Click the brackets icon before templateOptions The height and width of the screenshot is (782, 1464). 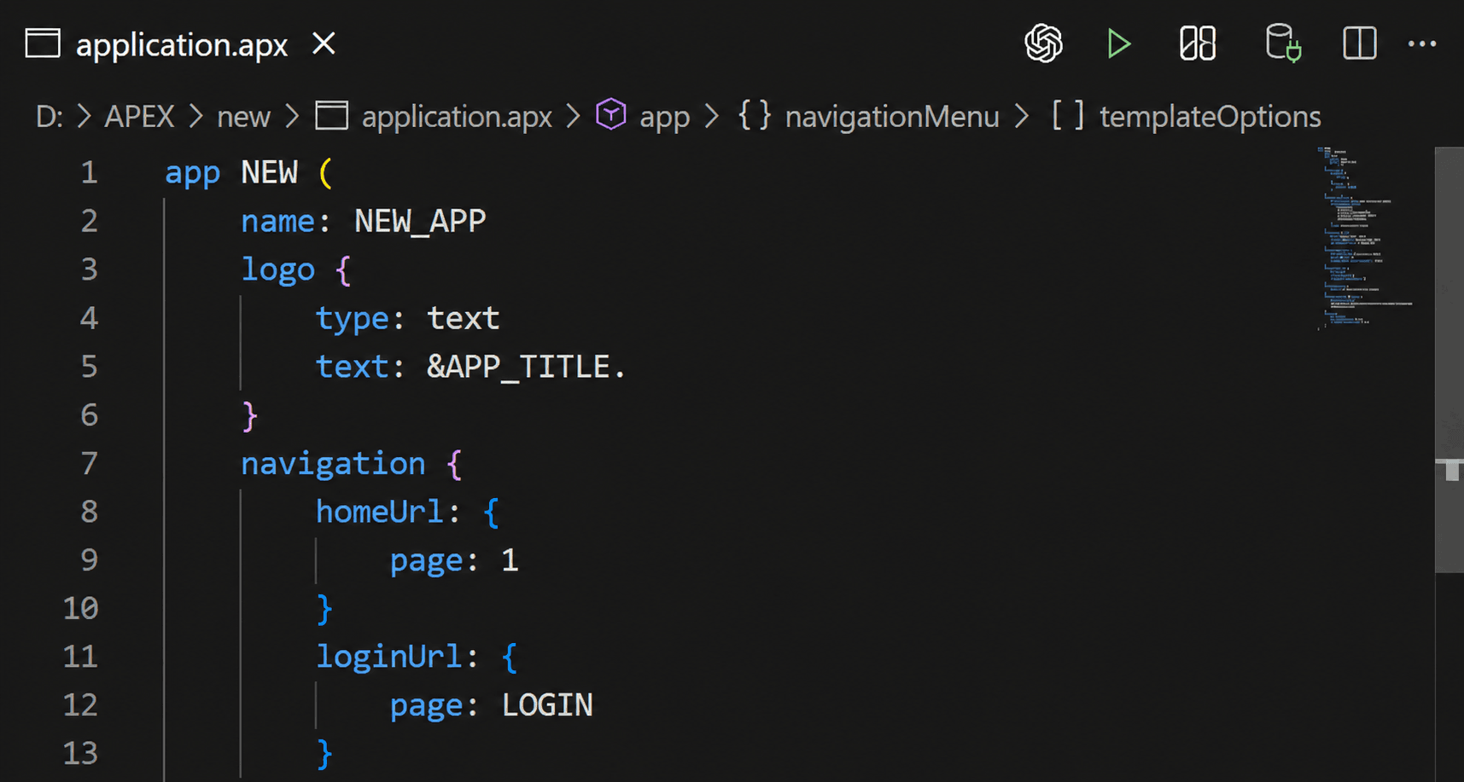click(1068, 115)
